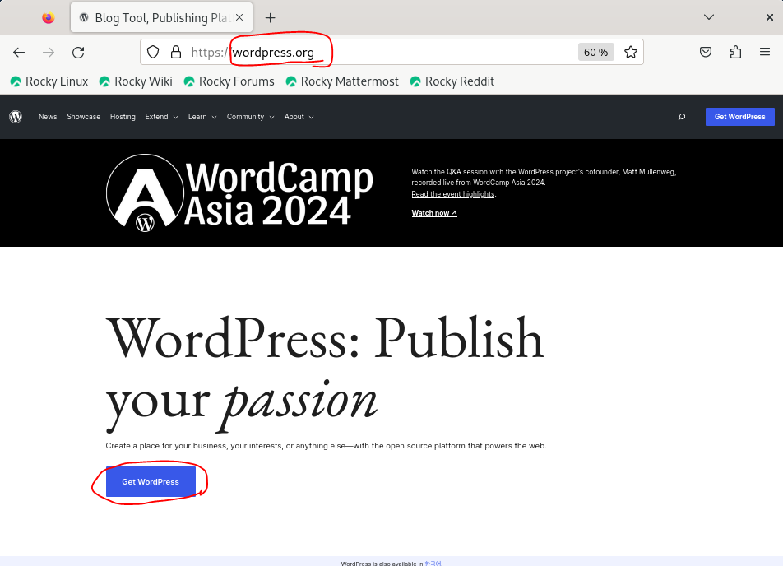Open the Read the event highlights link
The height and width of the screenshot is (566, 783).
click(x=453, y=194)
